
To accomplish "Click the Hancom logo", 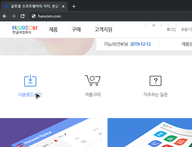I will coord(25,30).
